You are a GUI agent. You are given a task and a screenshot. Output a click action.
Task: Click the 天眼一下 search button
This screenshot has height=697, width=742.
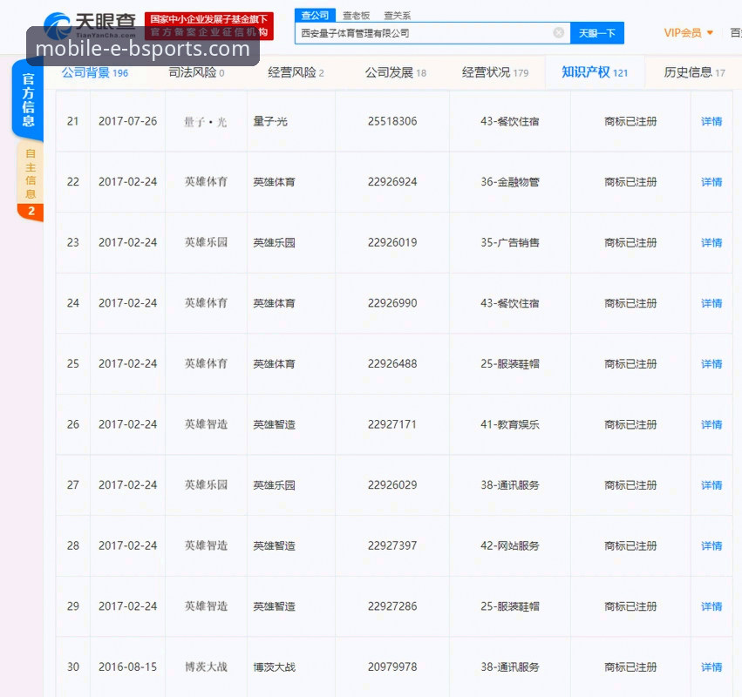click(597, 32)
